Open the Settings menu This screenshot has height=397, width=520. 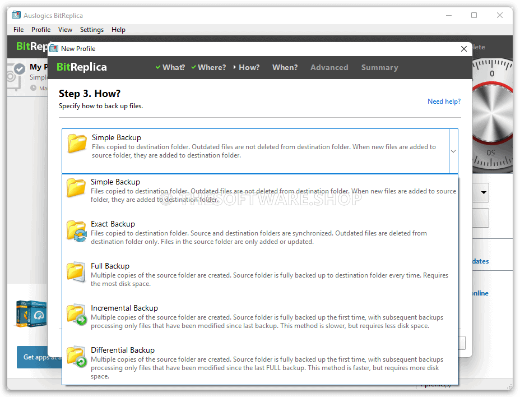click(91, 30)
